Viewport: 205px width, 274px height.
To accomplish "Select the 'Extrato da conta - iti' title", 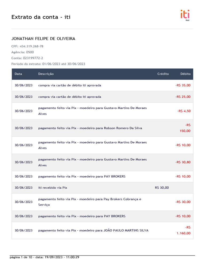I will tap(41, 17).
